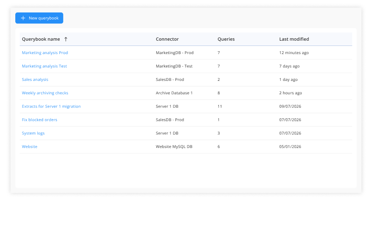Select the MarketingDB - Prod connector cell
This screenshot has height=225, width=371.
pos(175,53)
